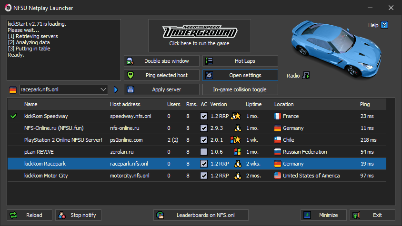Sort table by Location column header

[x=284, y=104]
